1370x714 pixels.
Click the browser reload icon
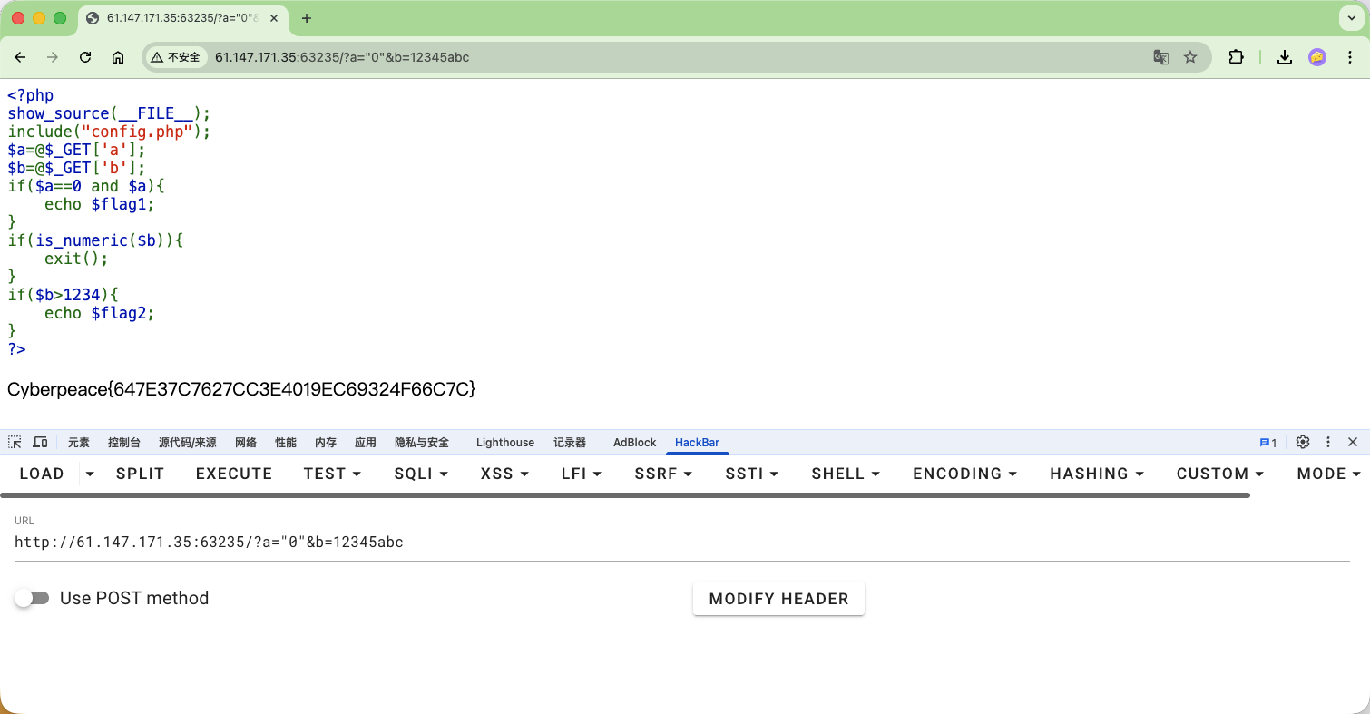tap(85, 57)
